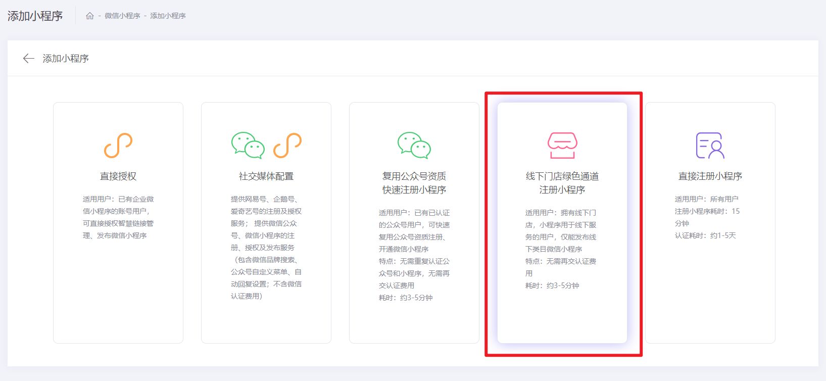The height and width of the screenshot is (381, 826).
Task: Click the WeChat icon on 复用公众号资质 card
Action: (x=414, y=146)
